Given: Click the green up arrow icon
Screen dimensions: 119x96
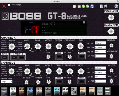Looking at the screenshot, I should pyautogui.click(x=83, y=6).
